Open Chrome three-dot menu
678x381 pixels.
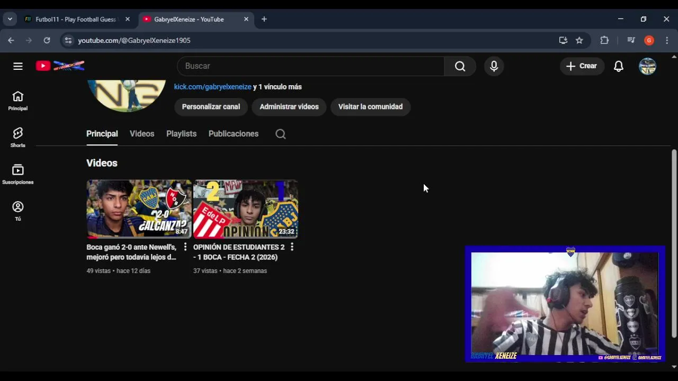click(x=667, y=40)
